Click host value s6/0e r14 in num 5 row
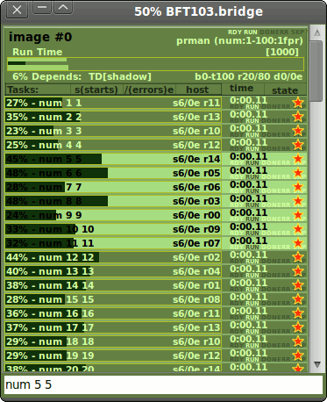This screenshot has height=402, width=327. 196,159
